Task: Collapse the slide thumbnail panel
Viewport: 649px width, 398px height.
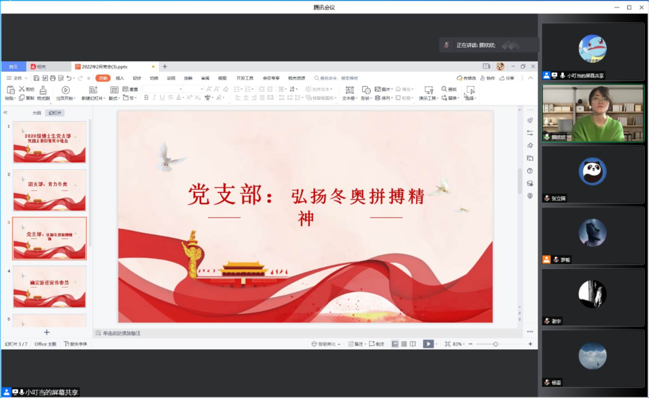Action: (x=5, y=113)
